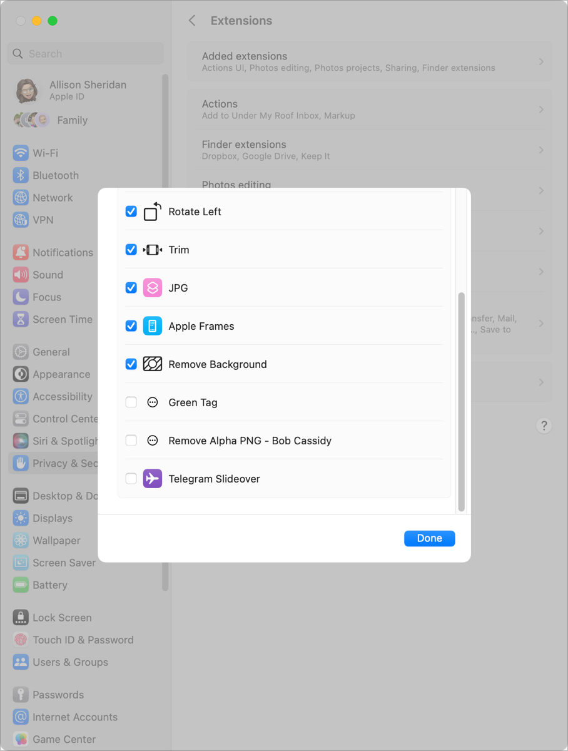Click the dialog list scrollbar
The width and height of the screenshot is (568, 751).
(462, 401)
